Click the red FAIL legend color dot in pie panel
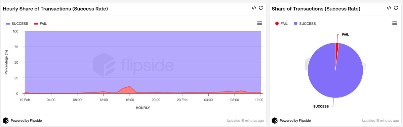 pyautogui.click(x=277, y=23)
